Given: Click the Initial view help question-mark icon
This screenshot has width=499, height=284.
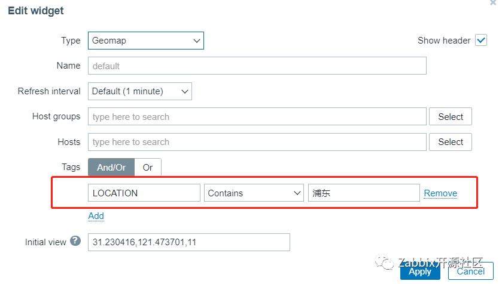Looking at the screenshot, I should point(75,242).
